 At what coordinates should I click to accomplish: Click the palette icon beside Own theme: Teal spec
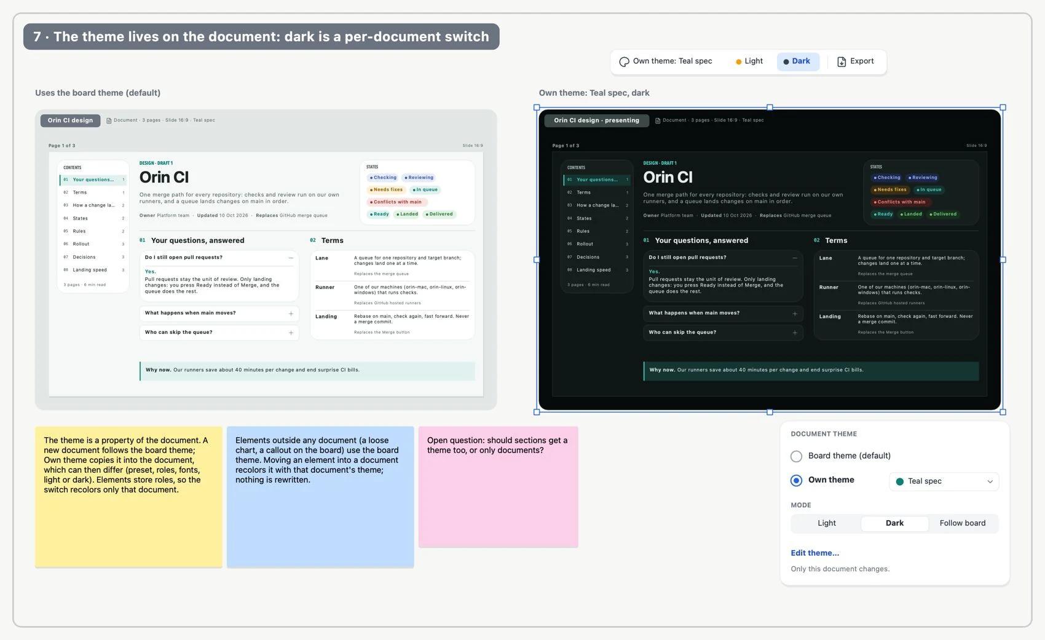coord(624,61)
